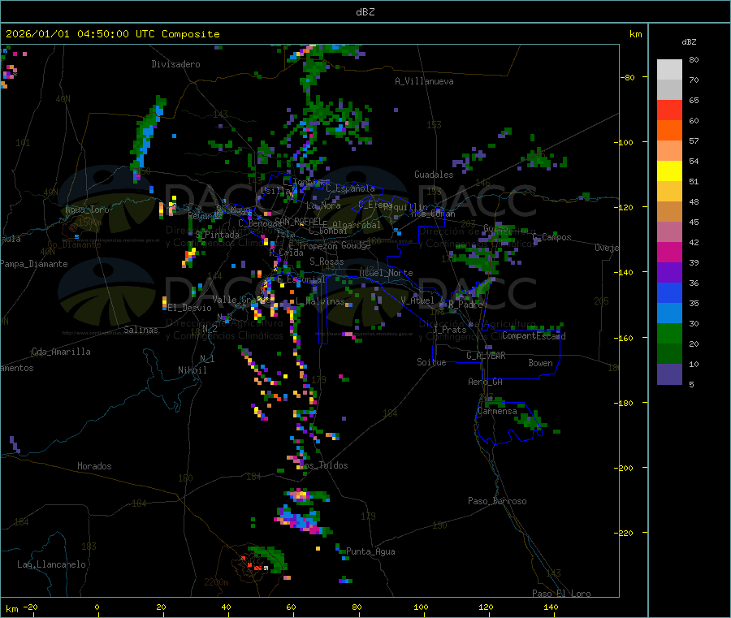
Task: Select the 'SAN_RAFAEL' city label
Action: (298, 221)
